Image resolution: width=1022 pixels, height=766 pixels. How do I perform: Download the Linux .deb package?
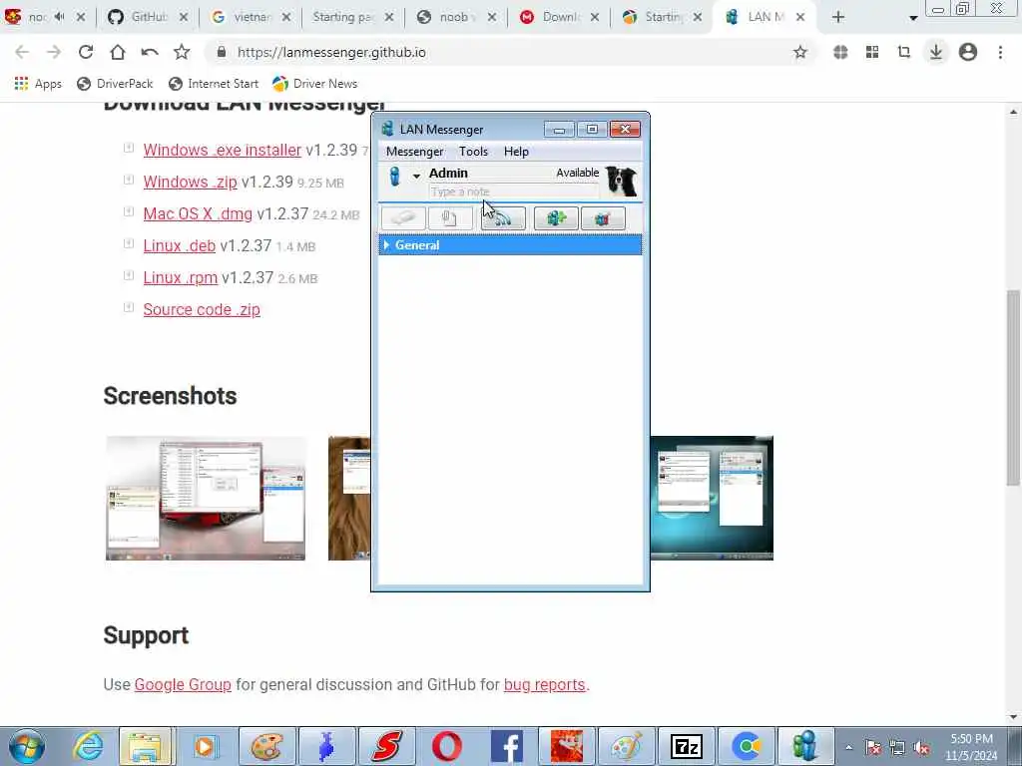[x=180, y=245]
